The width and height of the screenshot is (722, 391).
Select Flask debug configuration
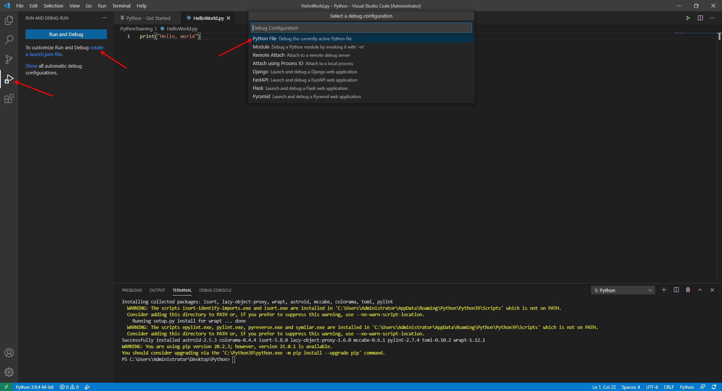pos(361,88)
